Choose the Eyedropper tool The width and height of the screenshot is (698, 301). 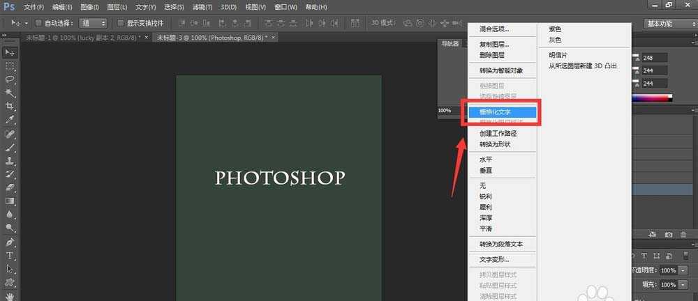pos(10,119)
